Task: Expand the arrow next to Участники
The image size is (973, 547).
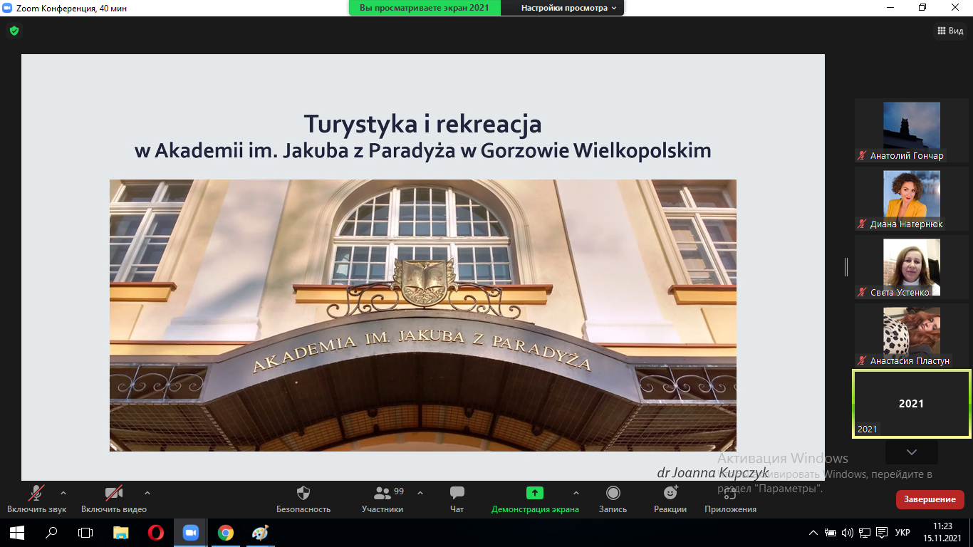Action: click(x=420, y=493)
